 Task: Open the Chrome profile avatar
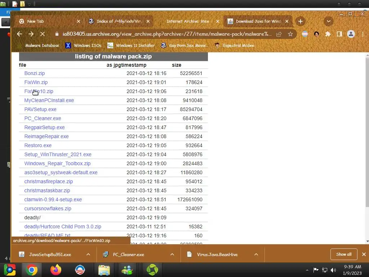(x=351, y=34)
